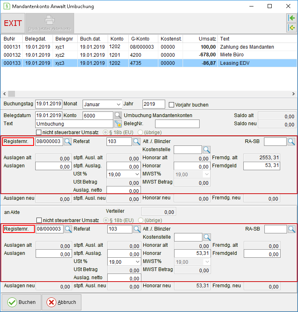298x312 pixels.
Task: Check the lower nicht steuerbarer Umsatz box
Action: 39,220
